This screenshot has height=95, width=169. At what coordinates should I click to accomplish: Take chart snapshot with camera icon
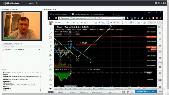coord(124,92)
